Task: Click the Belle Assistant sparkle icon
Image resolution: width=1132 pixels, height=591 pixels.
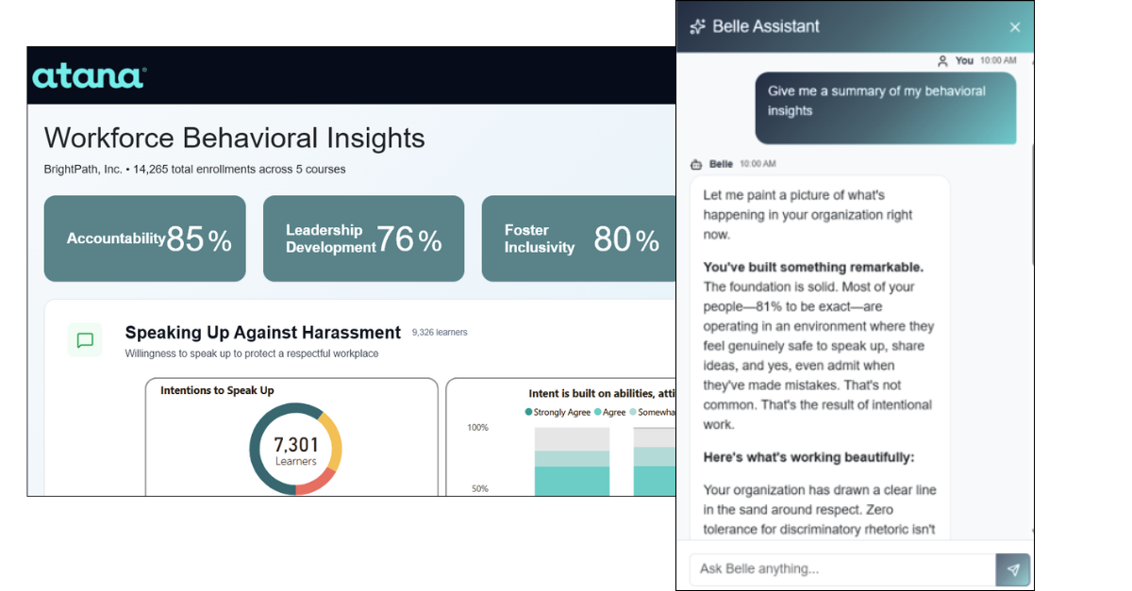Action: 698,27
